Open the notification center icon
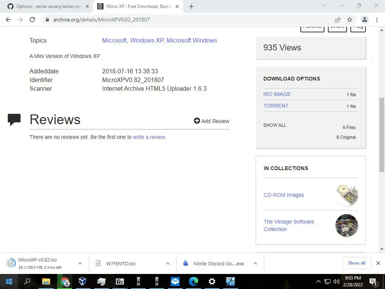The width and height of the screenshot is (385, 289). point(373,282)
